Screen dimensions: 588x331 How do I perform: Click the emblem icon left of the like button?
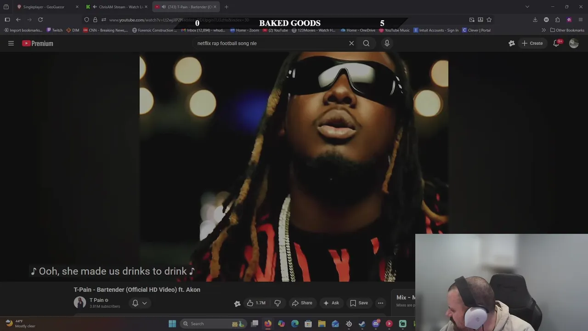(x=237, y=303)
